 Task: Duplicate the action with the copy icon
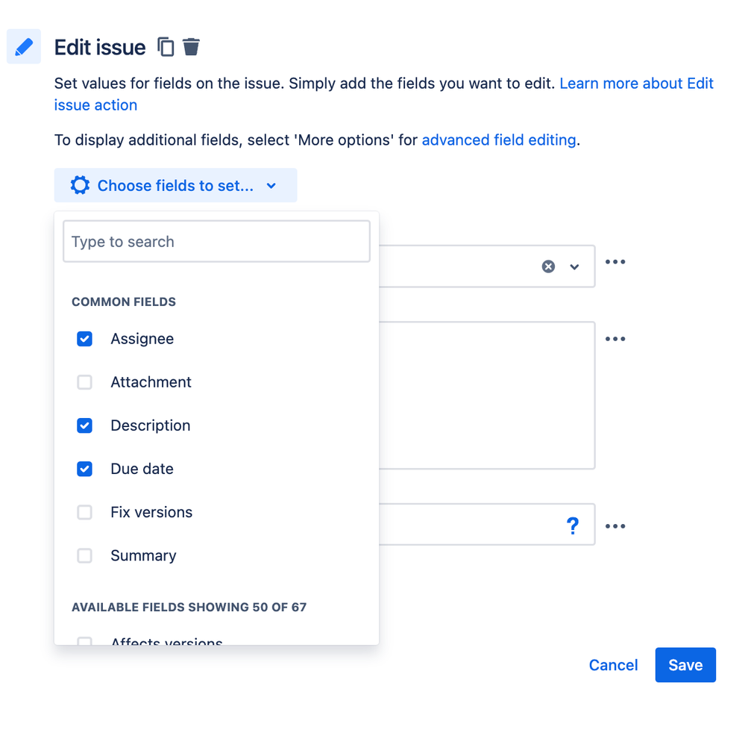tap(166, 47)
